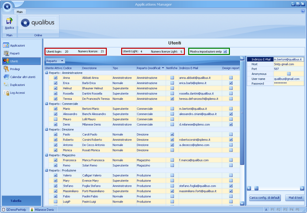The image size is (307, 213).
Task: Toggle Mostra impostazioni smtp checkbox
Action: click(226, 52)
